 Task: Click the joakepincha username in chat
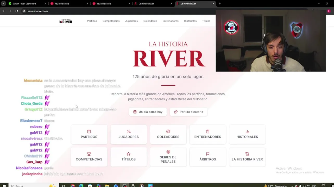tap(32, 174)
